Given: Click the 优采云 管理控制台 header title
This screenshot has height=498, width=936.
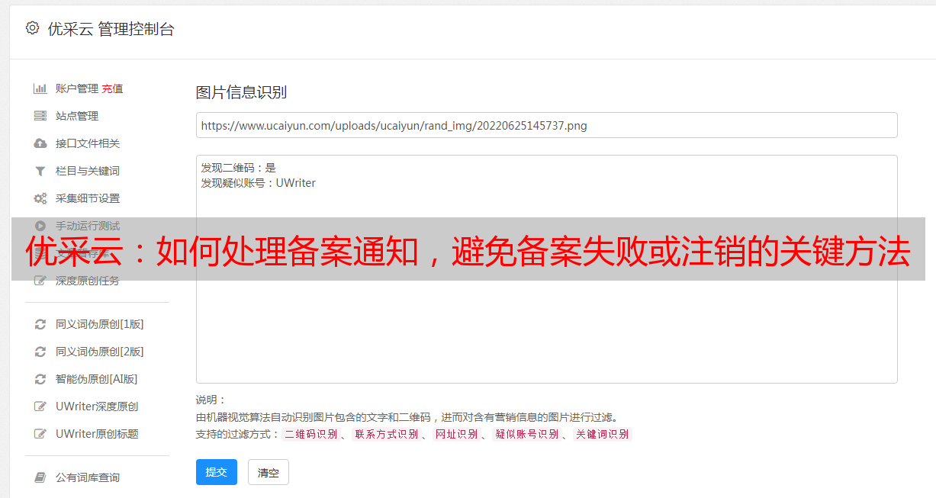Looking at the screenshot, I should (x=111, y=29).
